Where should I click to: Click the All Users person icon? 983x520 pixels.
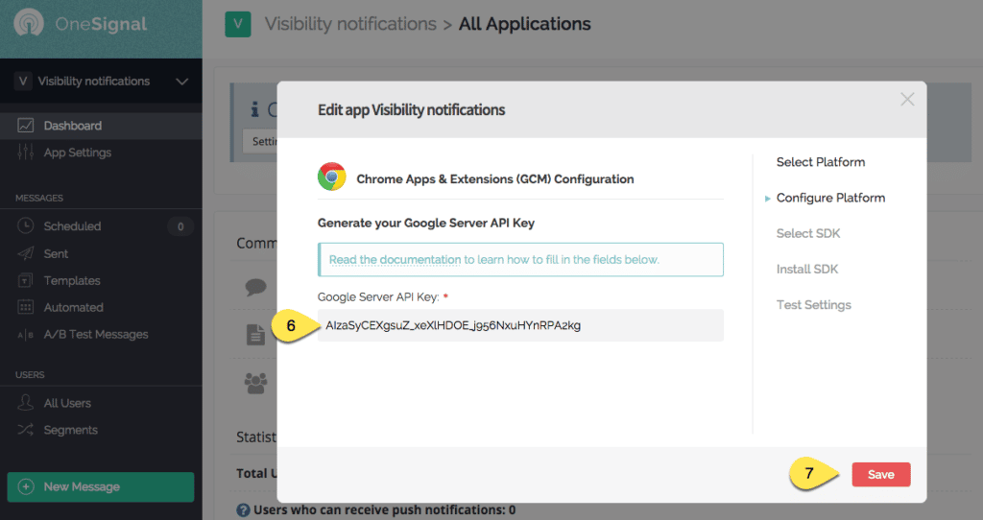(x=26, y=404)
